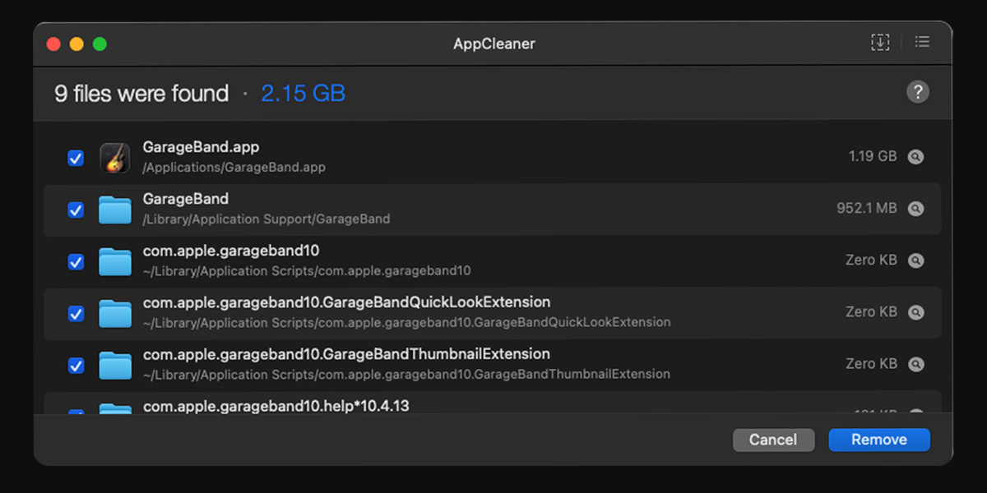The image size is (987, 493).
Task: Click the GarageBand guitar app icon
Action: pos(115,157)
